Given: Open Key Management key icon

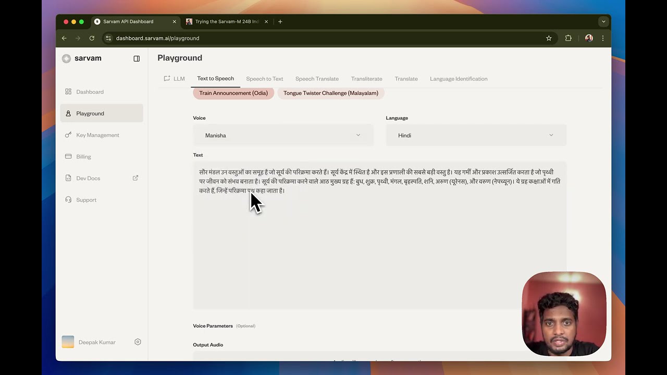Looking at the screenshot, I should click(x=68, y=135).
